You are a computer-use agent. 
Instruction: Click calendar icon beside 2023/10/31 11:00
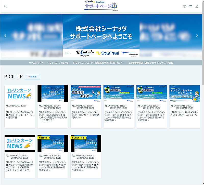73,106
